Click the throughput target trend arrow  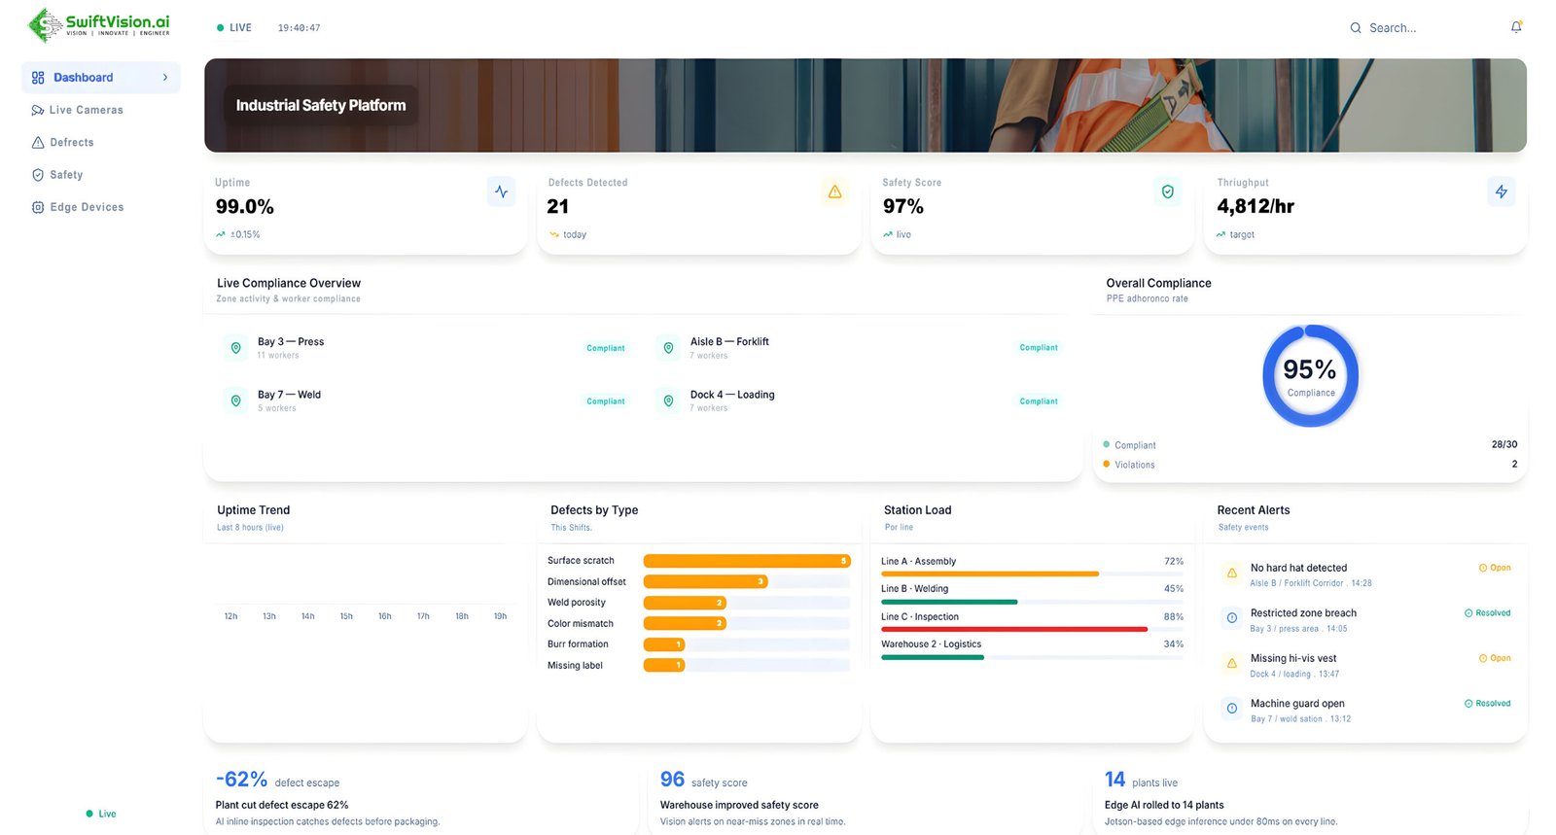tap(1220, 234)
